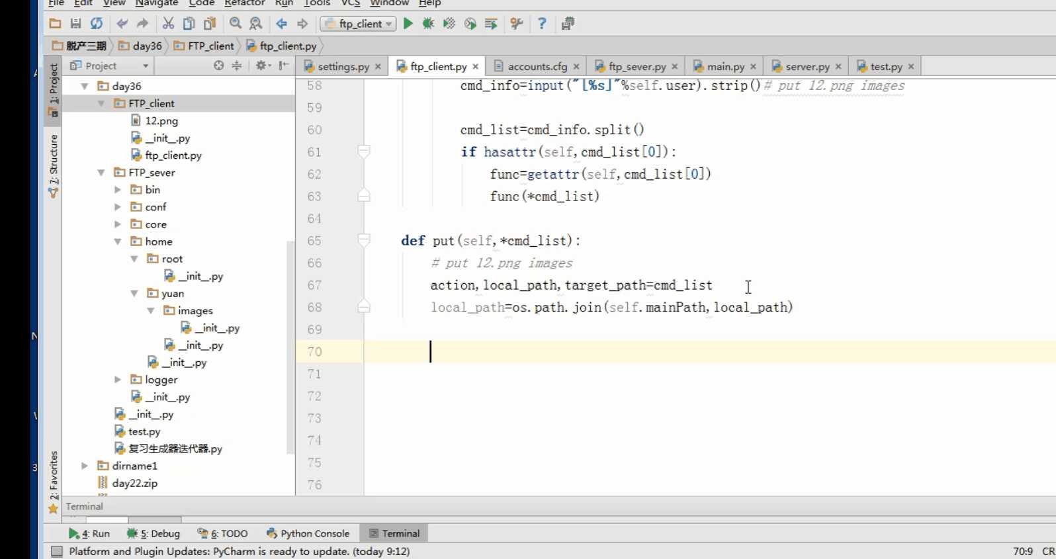Expand the core folder
The width and height of the screenshot is (1056, 559).
point(118,224)
